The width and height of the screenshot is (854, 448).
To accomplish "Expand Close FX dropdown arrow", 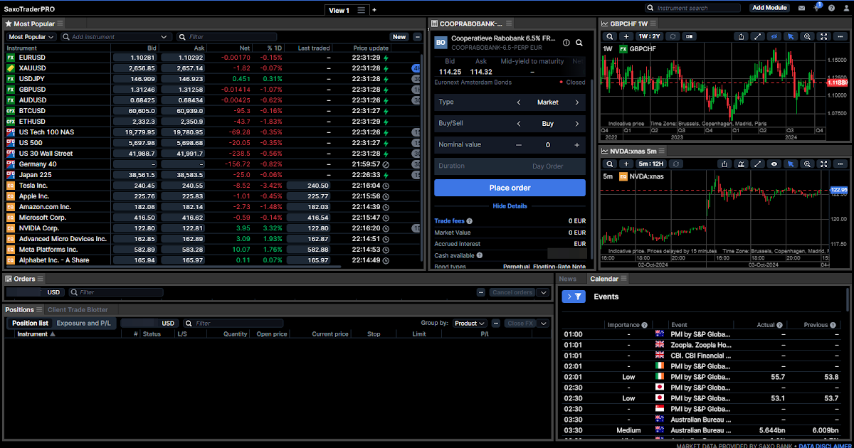I will (544, 323).
